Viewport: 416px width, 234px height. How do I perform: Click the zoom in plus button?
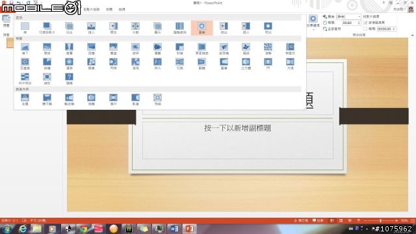point(396,220)
